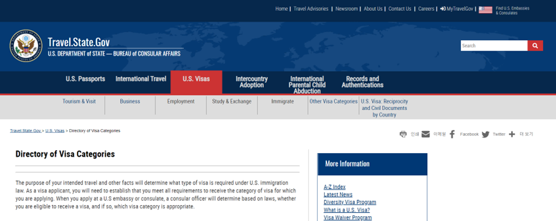Click Travel.State.Gov breadcrumb link
This screenshot has width=556, height=221.
[x=25, y=131]
